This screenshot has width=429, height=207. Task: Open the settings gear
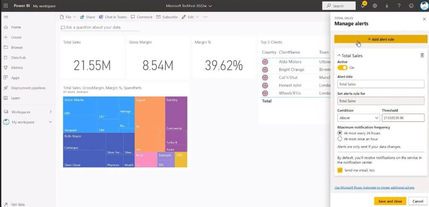tap(375, 6)
